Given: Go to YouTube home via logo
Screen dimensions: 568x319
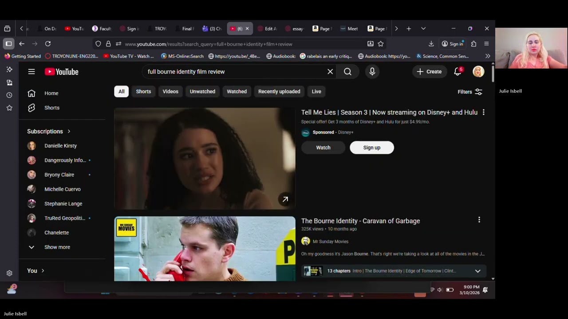Looking at the screenshot, I should tap(61, 72).
